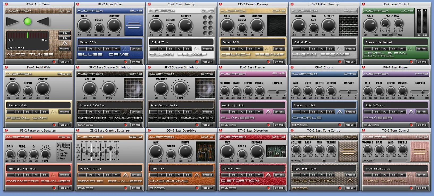Toggle ON-OFF in AT-2 Auto Tuner
This screenshot has width=434, height=196.
(x=65, y=62)
